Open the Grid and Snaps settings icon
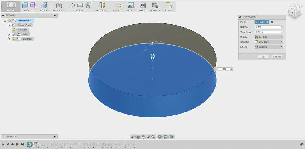The height and width of the screenshot is (149, 305). tap(166, 137)
